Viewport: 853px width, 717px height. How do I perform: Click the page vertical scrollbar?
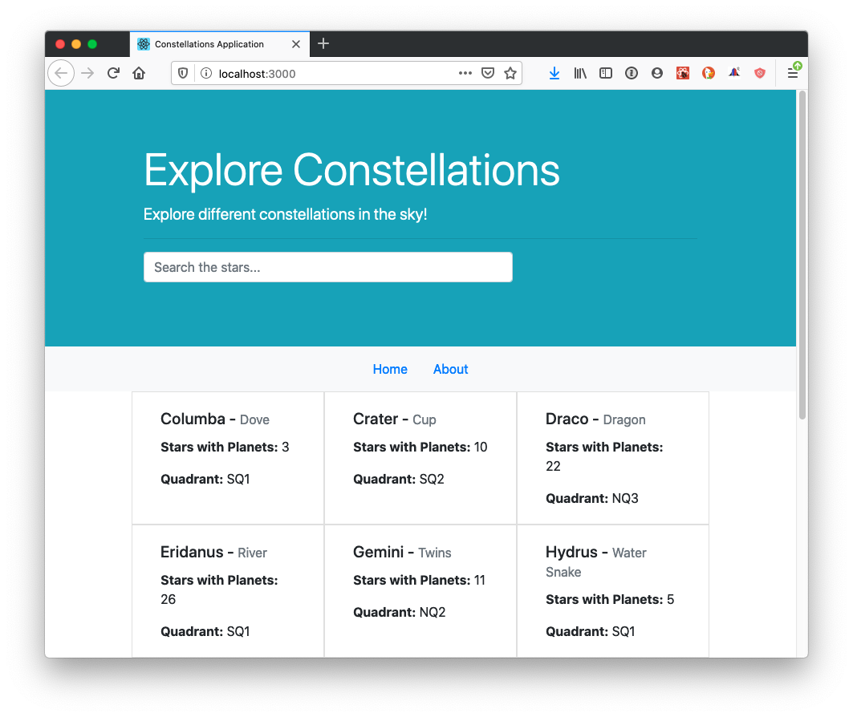pos(802,256)
